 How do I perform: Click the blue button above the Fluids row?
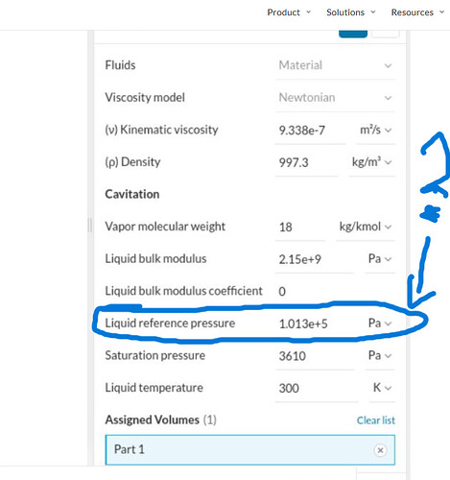(x=353, y=34)
